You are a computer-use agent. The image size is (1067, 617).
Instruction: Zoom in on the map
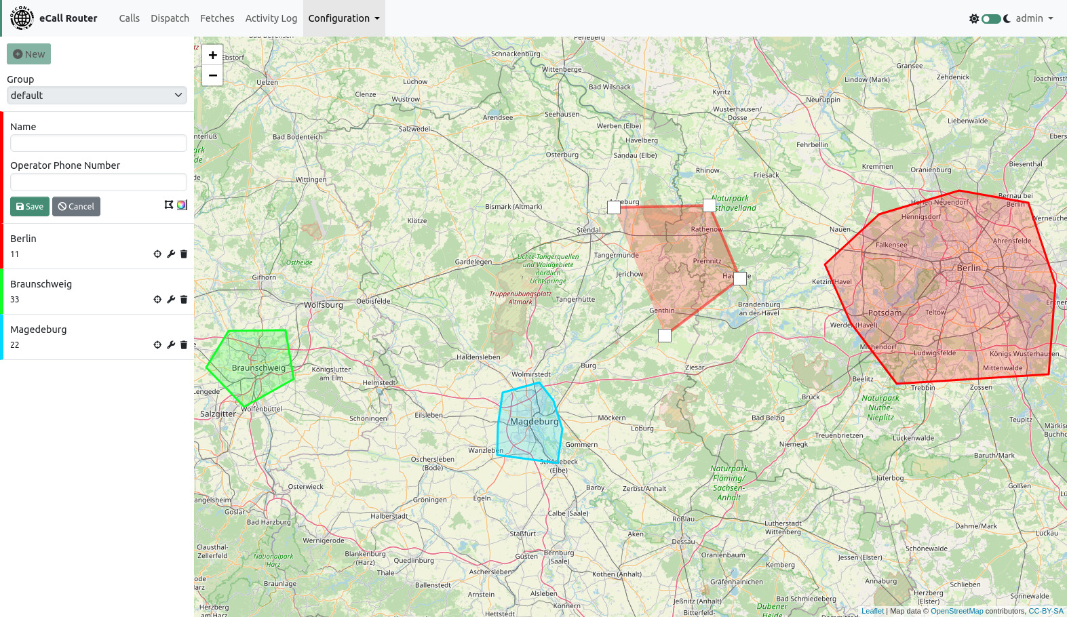click(212, 55)
